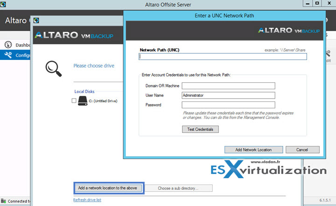Screen dimensions: 336x206
Task: Select the User Name field containing Administrator
Action: [x=228, y=95]
